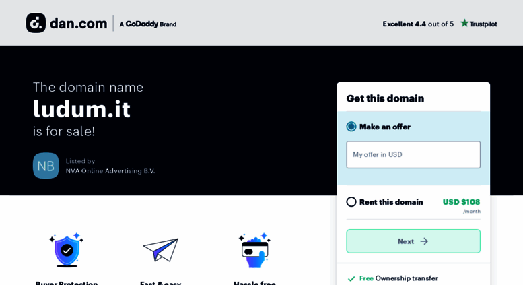Screen dimensions: 523x285
Task: Open the GoDaddy Brand link
Action: (x=148, y=24)
